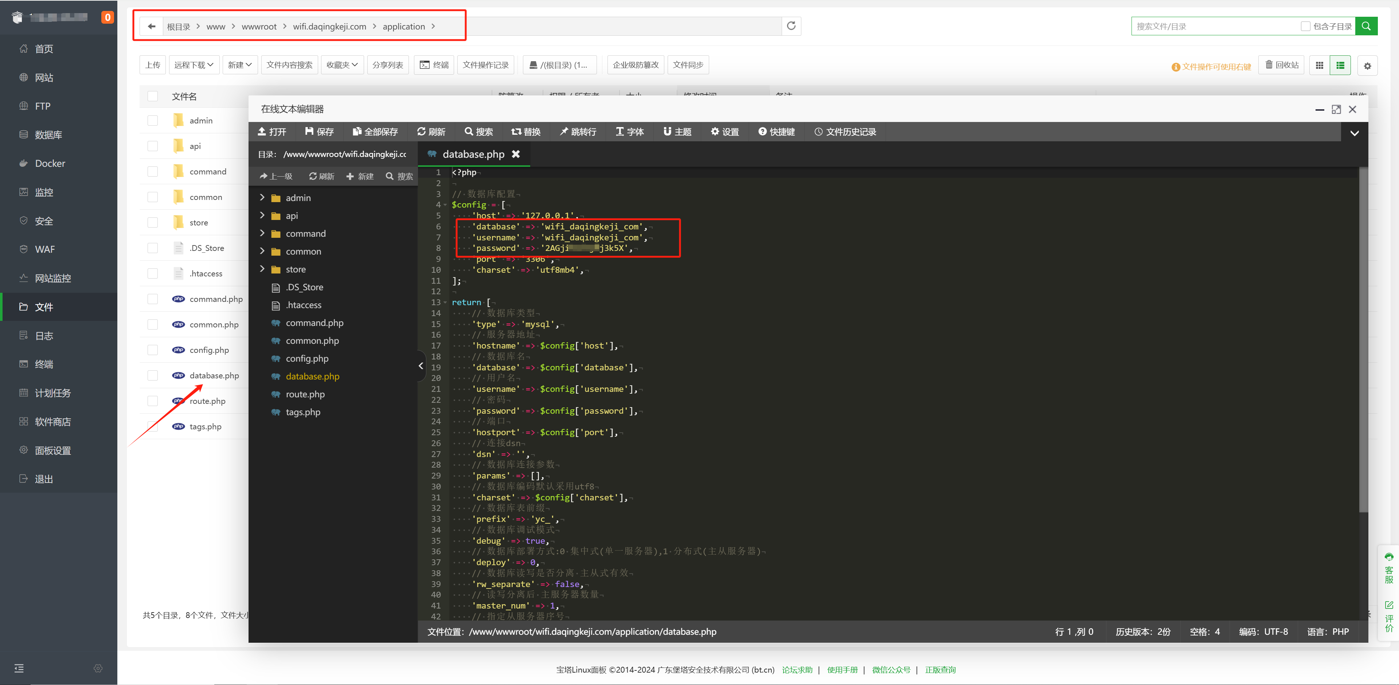Screen dimensions: 1399x685
Task: Check the common folder checkbox
Action: [x=153, y=197]
